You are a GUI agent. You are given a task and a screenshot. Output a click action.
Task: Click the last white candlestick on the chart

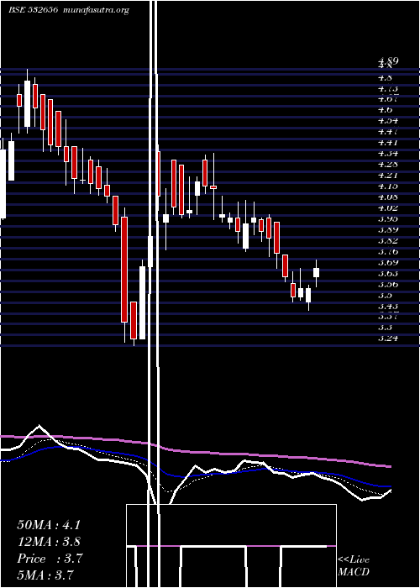click(x=316, y=273)
